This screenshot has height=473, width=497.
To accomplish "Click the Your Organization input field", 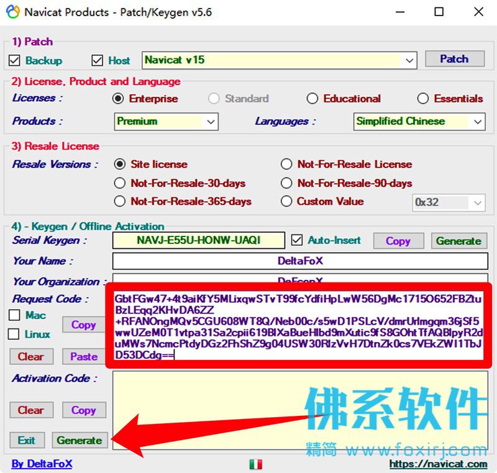I will tap(300, 279).
